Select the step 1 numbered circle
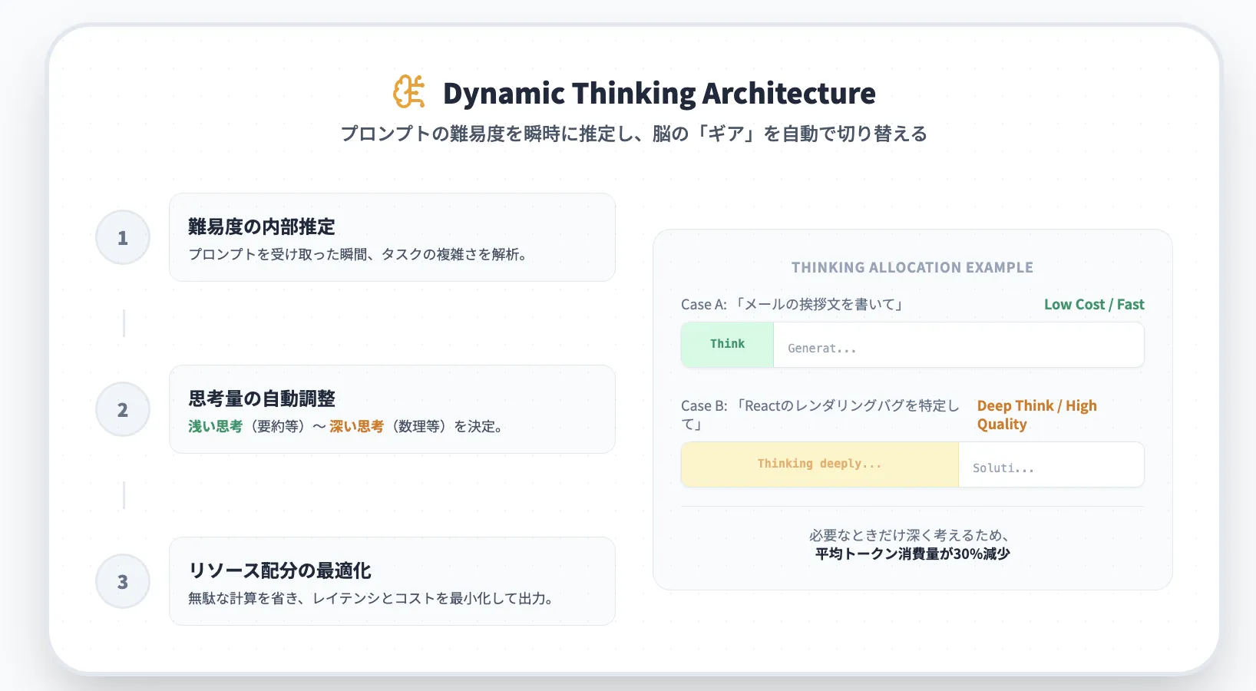The image size is (1256, 691). coord(122,238)
